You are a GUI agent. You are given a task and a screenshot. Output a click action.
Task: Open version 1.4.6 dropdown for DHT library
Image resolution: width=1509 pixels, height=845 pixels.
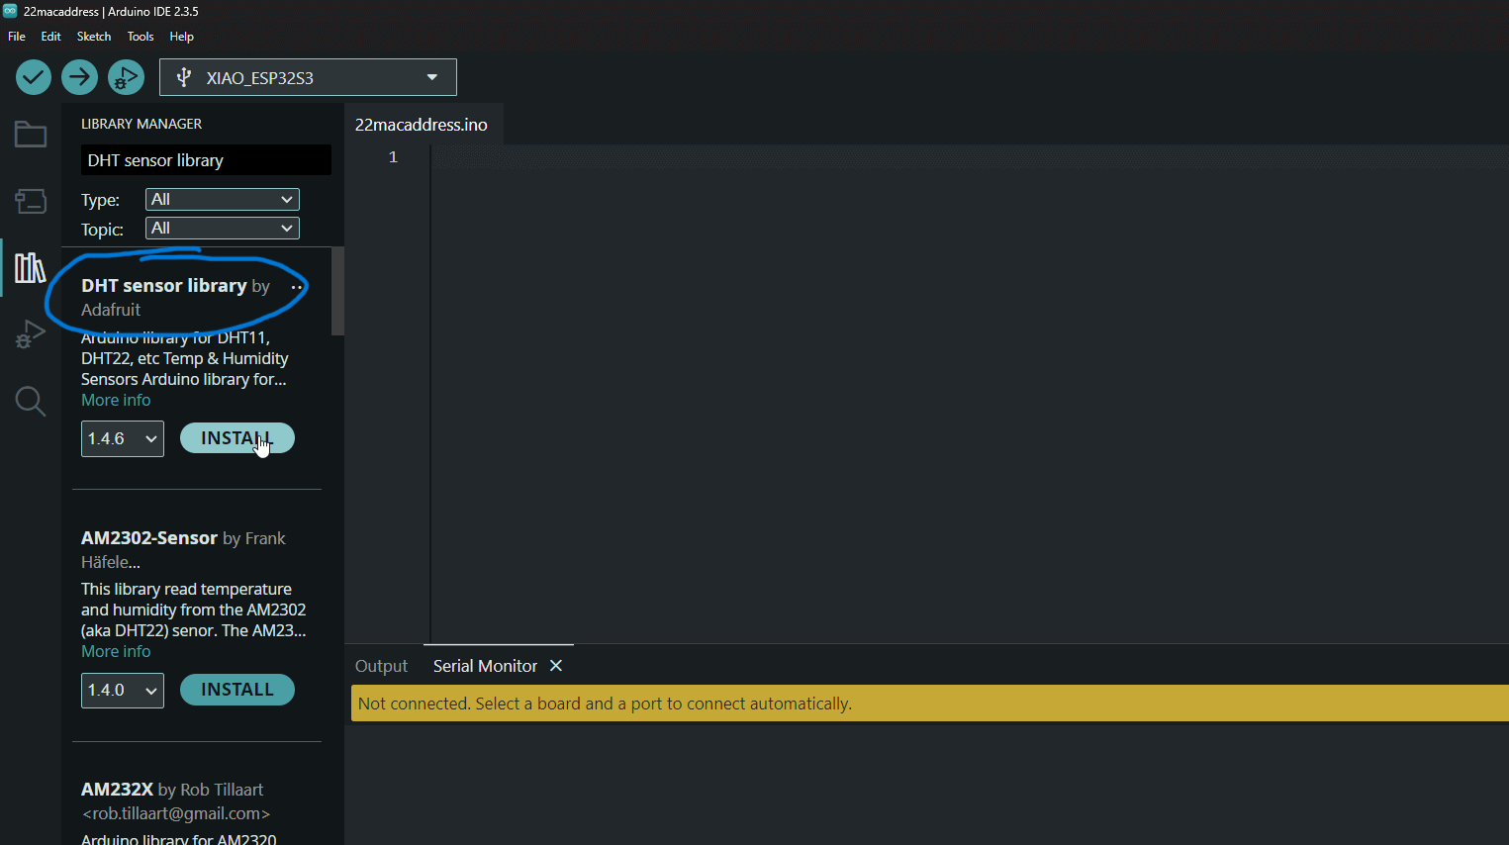[123, 438]
